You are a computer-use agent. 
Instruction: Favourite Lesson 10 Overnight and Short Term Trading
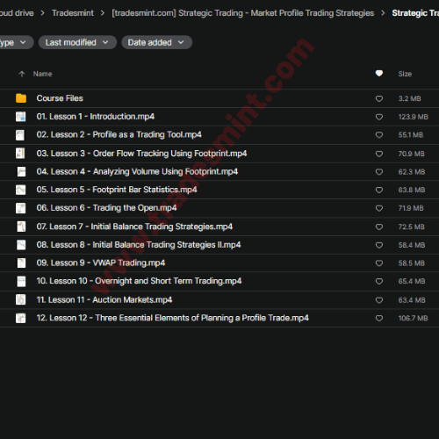pyautogui.click(x=379, y=281)
